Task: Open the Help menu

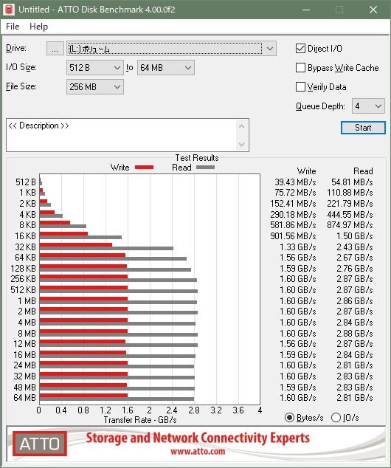Action: [x=39, y=27]
